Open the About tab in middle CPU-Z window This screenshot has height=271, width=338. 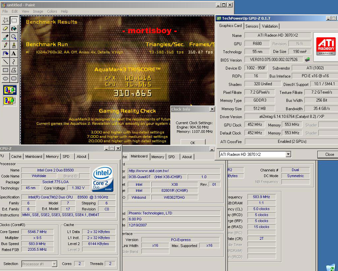[187, 157]
